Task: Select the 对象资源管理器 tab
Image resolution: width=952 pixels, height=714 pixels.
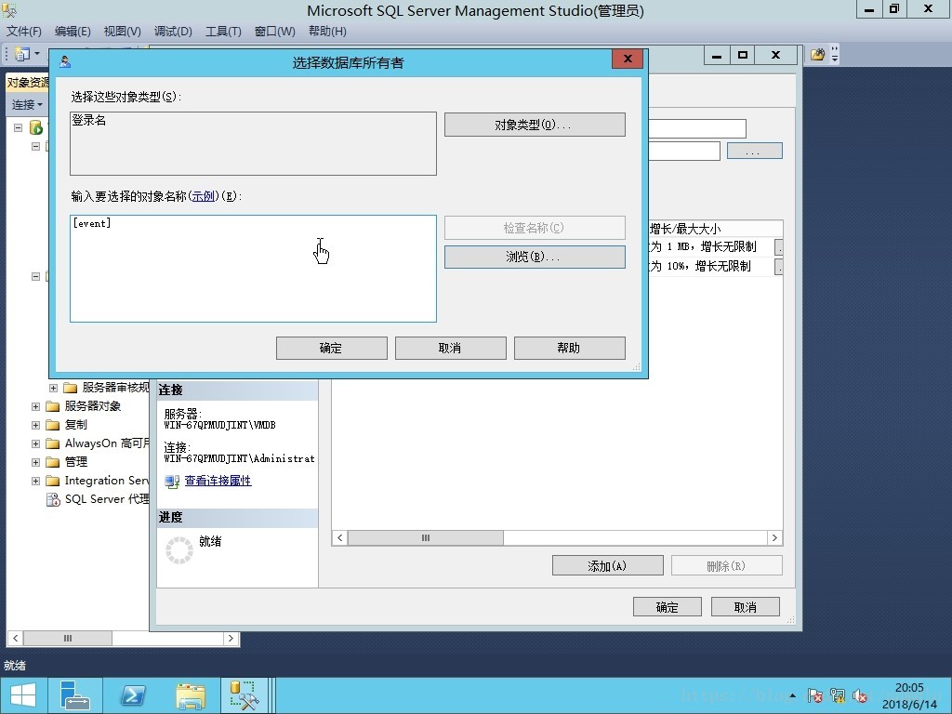Action: (x=28, y=83)
